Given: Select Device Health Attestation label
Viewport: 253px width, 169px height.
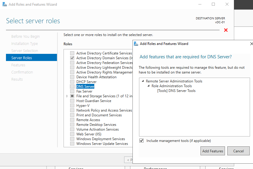Looking at the screenshot, I should [x=96, y=77].
